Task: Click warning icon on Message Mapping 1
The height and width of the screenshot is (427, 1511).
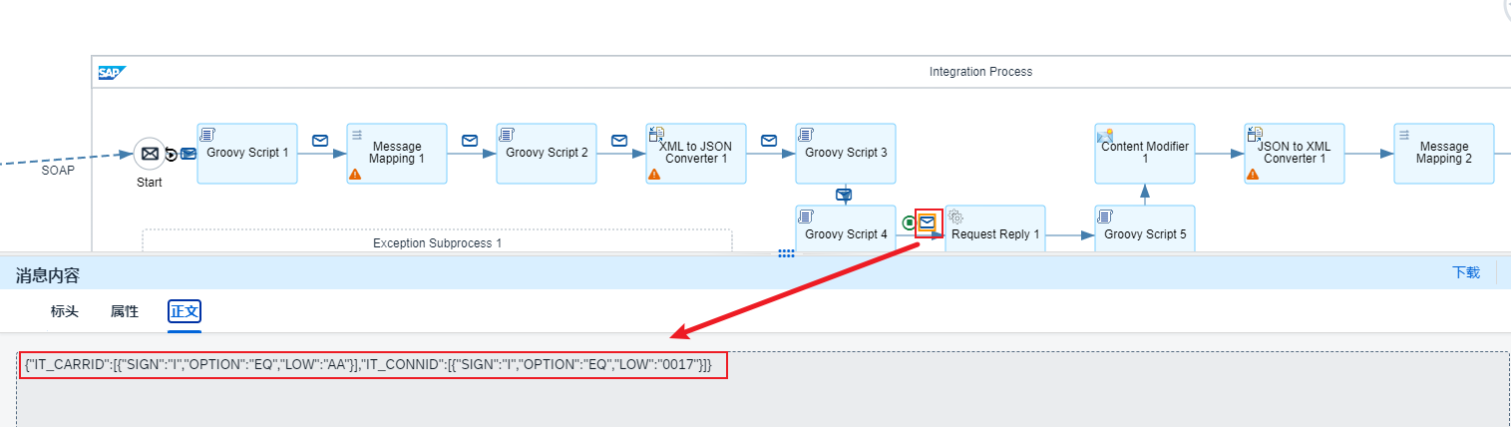Action: [x=355, y=174]
